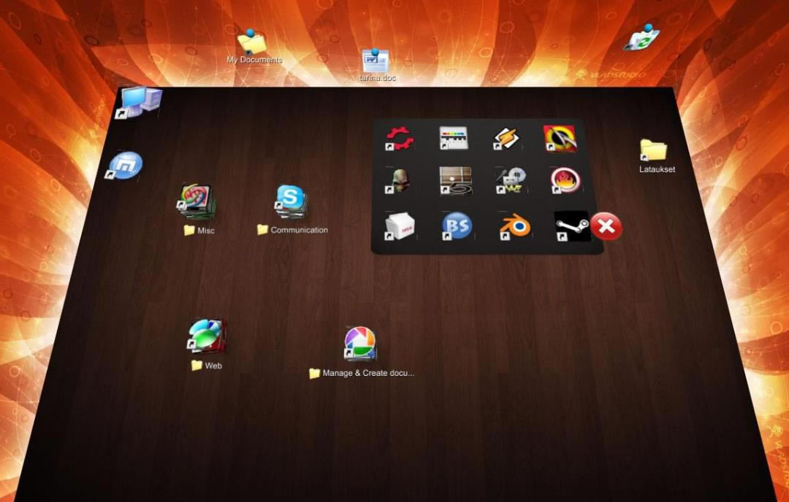Launch the microphone and CD WAV shortcut
Viewport: 789px width, 502px height.
pyautogui.click(x=510, y=180)
